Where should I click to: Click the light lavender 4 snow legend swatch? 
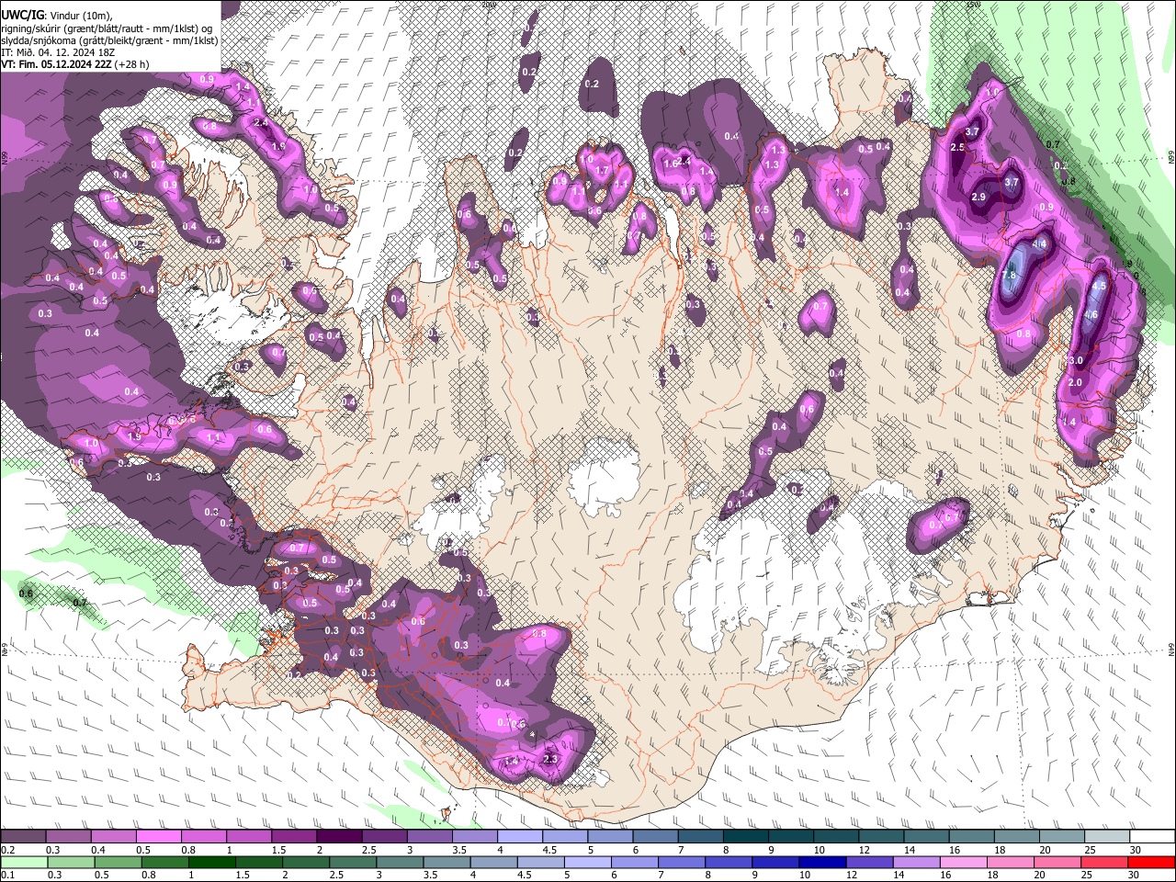pyautogui.click(x=520, y=836)
